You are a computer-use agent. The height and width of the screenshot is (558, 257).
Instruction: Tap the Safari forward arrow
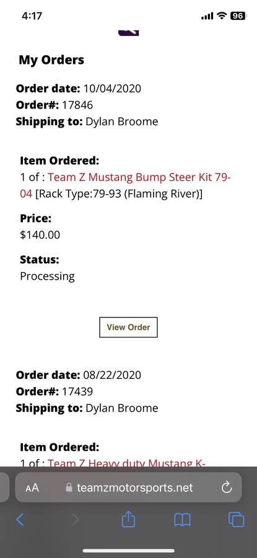coord(75,520)
